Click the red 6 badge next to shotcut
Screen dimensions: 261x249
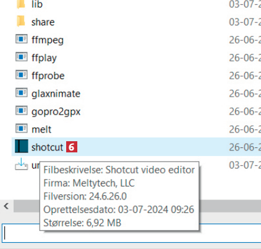72,147
